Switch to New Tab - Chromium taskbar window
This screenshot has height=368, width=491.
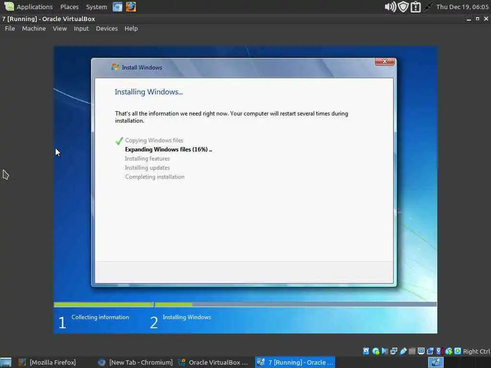click(x=135, y=362)
